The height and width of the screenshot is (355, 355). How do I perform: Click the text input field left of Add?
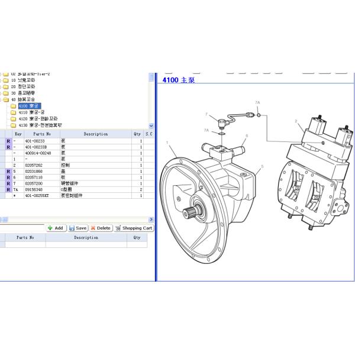coord(22,228)
